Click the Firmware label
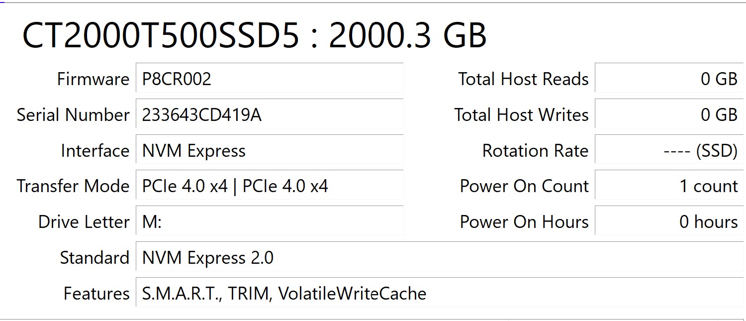The image size is (746, 321). 93,79
